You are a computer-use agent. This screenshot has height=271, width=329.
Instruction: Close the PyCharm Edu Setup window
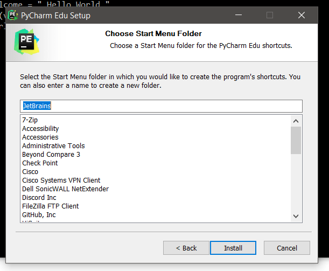[x=302, y=15]
